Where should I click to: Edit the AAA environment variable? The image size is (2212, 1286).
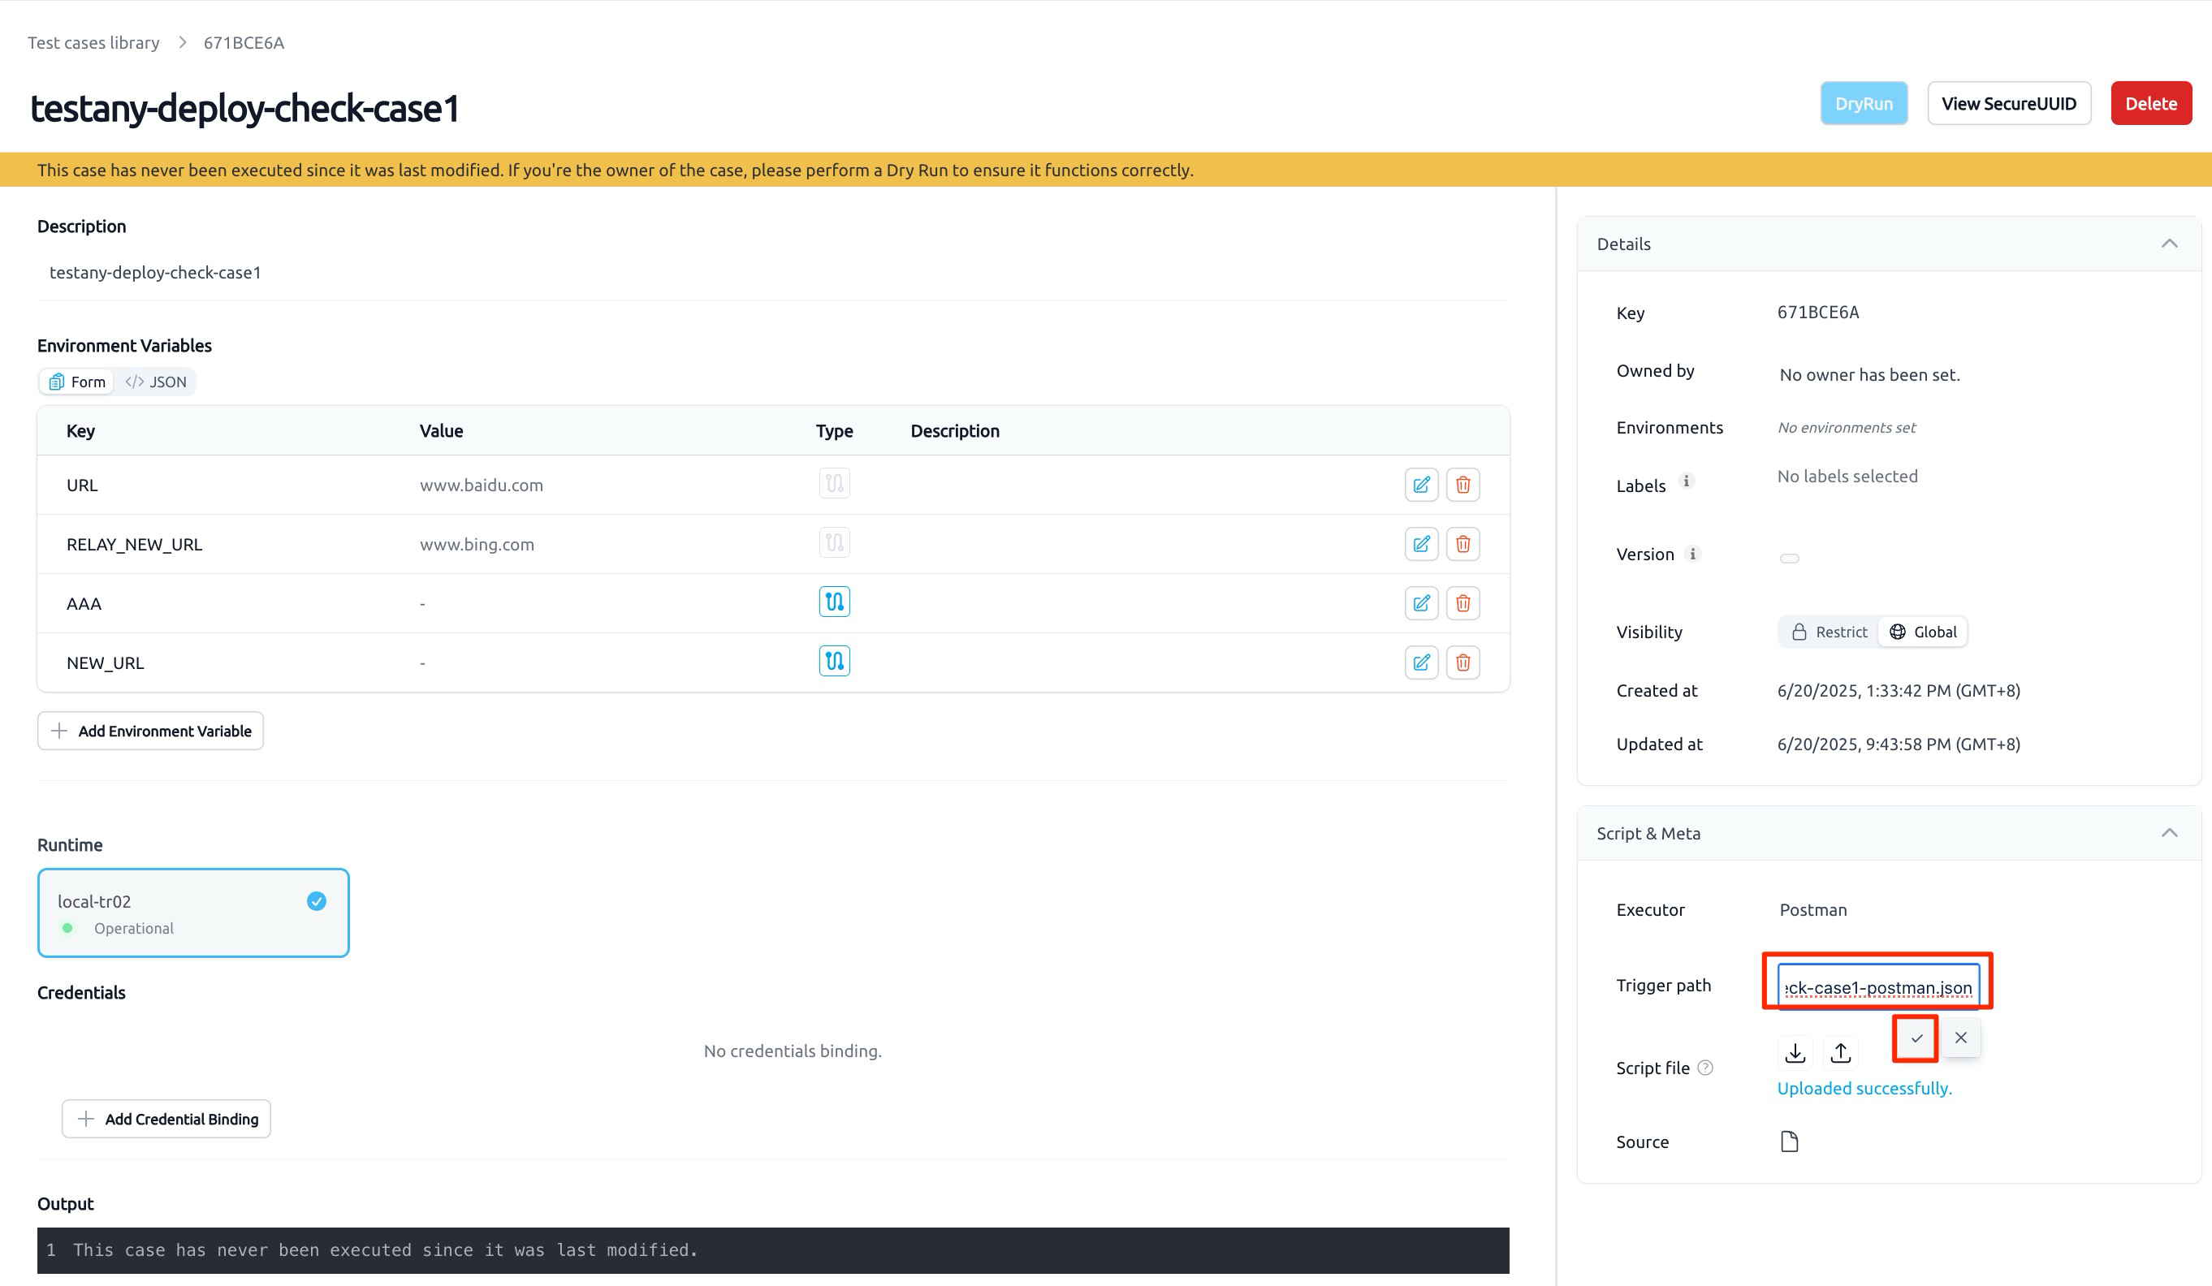coord(1421,603)
